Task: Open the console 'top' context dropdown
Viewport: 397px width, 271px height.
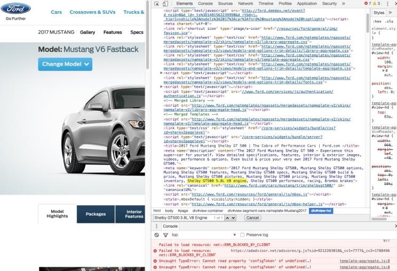Action: tap(204, 235)
